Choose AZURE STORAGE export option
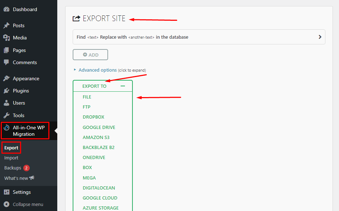 point(101,208)
